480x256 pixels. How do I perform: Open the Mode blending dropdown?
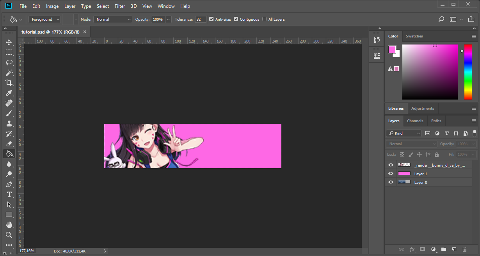(113, 19)
